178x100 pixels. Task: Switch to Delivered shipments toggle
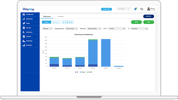pos(55,22)
